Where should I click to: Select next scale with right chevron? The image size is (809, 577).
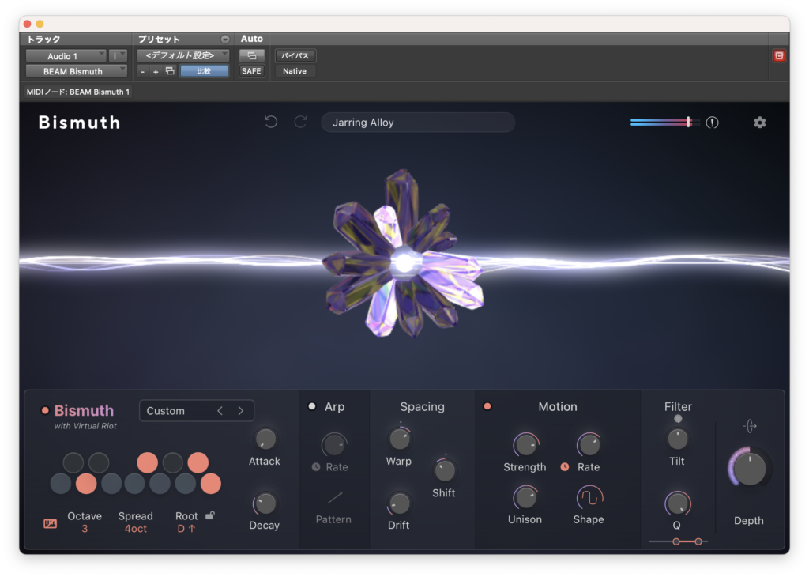pyautogui.click(x=240, y=411)
